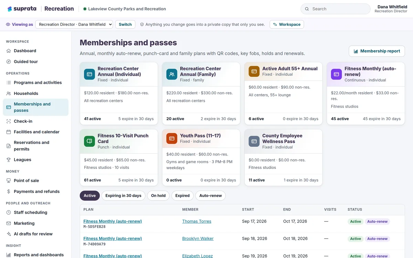
Task: Click in the Search input field
Action: 336,9
